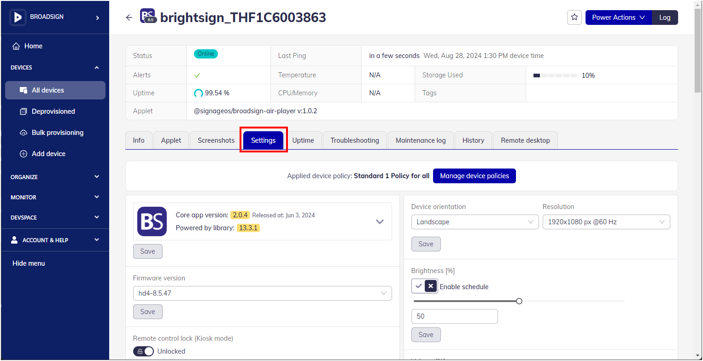The image size is (703, 361).
Task: Collapse the DEVICES section
Action: 97,68
